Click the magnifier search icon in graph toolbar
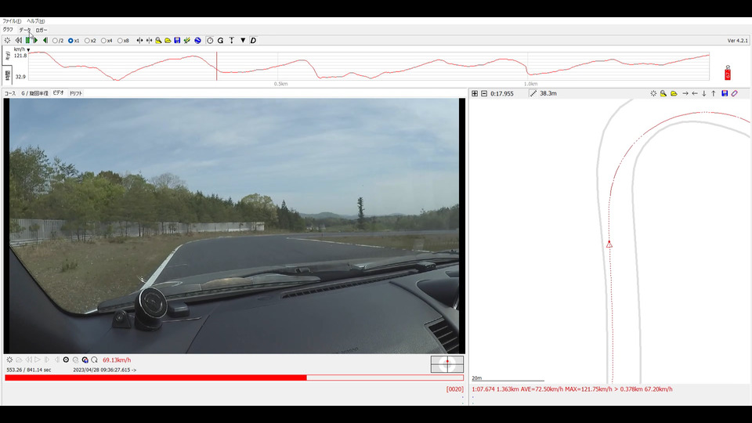The width and height of the screenshot is (752, 423). [x=158, y=40]
